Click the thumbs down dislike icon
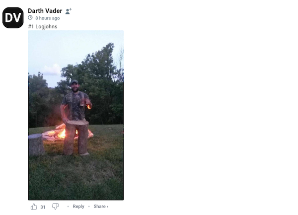This screenshot has width=298, height=215. click(x=55, y=207)
